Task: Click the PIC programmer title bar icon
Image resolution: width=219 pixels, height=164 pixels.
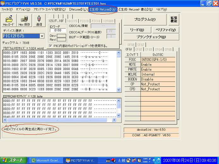Action: point(3,3)
